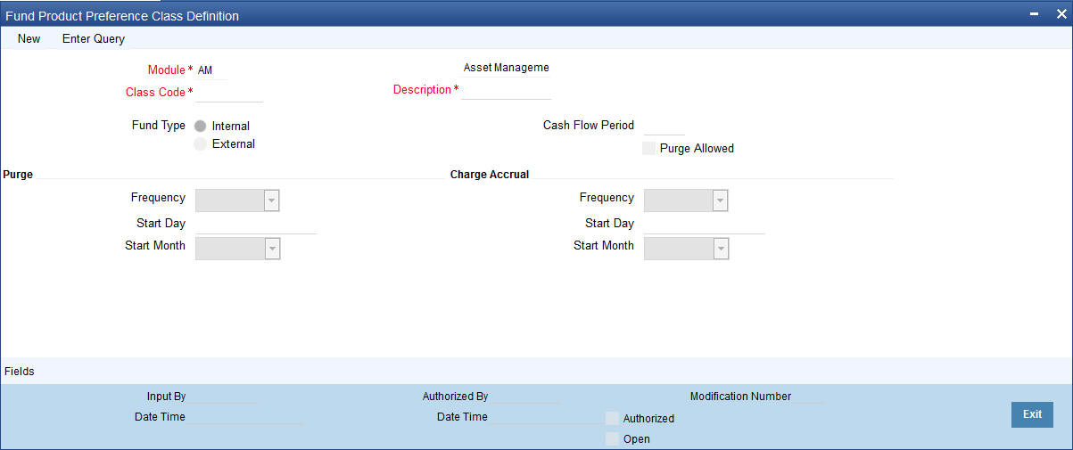Click the Purge Start Day field
Viewport: 1073px width, 450px height.
pyautogui.click(x=256, y=224)
